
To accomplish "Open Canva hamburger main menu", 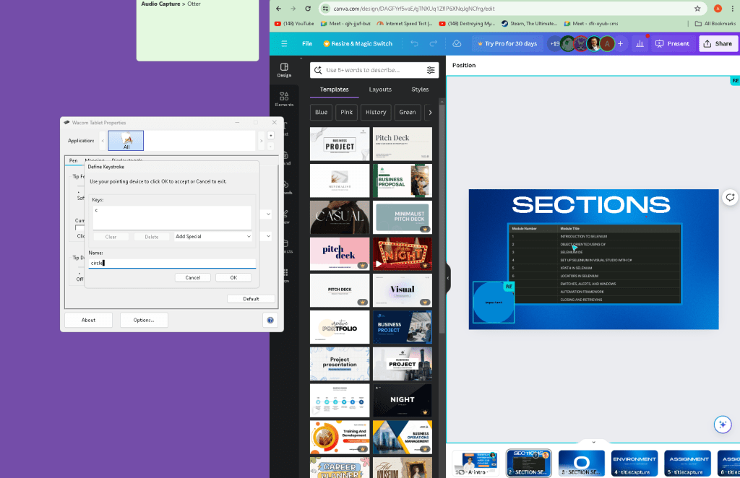I will click(x=284, y=43).
